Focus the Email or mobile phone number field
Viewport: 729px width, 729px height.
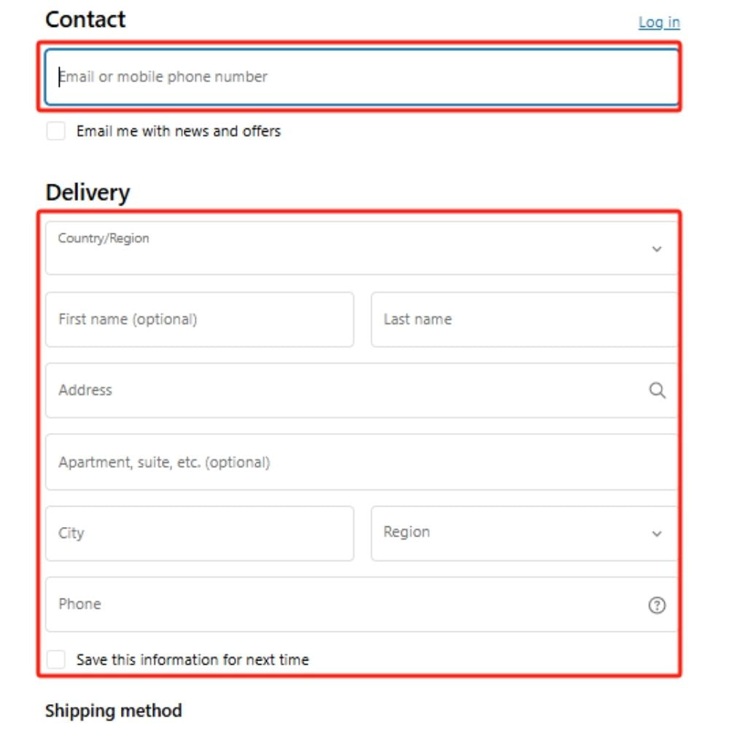click(361, 77)
